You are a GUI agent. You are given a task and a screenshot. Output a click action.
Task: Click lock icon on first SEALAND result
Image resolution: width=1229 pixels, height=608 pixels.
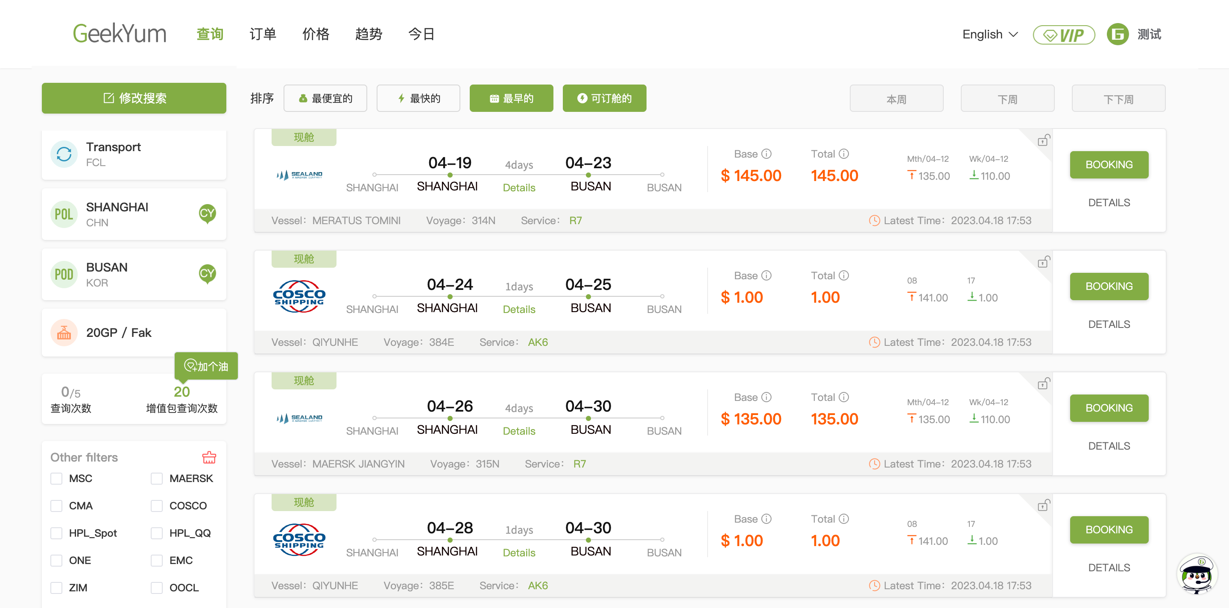[x=1043, y=140]
